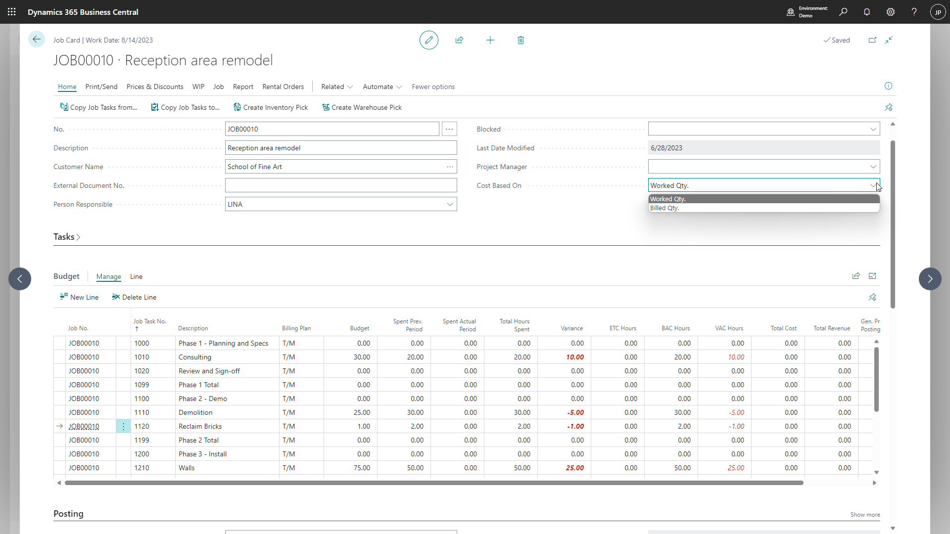Open row options for task 1120
Image resolution: width=950 pixels, height=534 pixels.
(x=123, y=426)
